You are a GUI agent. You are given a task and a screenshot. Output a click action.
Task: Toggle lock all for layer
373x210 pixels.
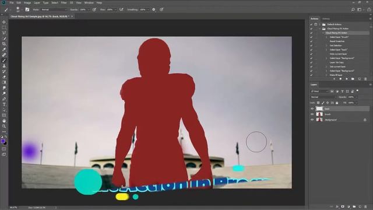tap(337, 103)
